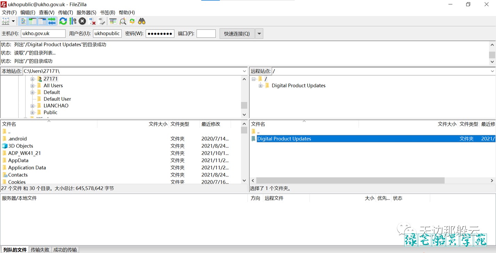Click local tree vertical scrollbar thumb
Screen dimensions: 496x253
click(244, 105)
